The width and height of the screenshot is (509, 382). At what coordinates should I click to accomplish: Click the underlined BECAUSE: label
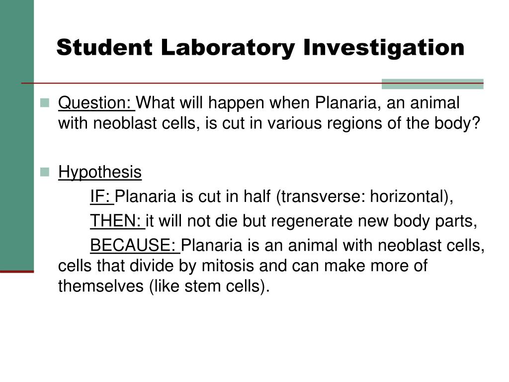pos(135,245)
